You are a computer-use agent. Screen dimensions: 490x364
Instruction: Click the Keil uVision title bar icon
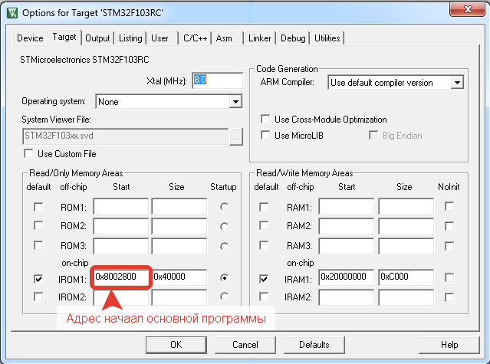point(12,13)
